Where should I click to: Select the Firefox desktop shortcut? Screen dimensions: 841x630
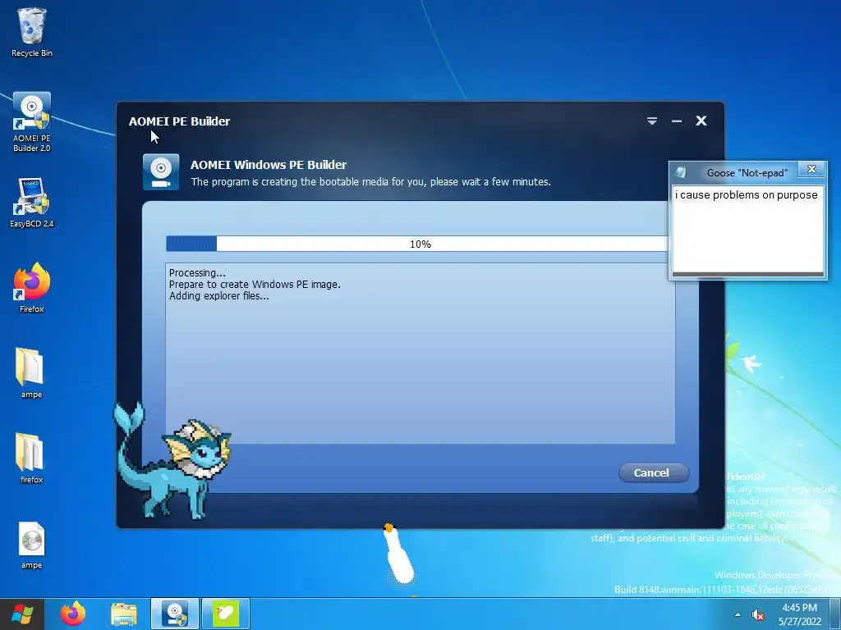coord(32,288)
